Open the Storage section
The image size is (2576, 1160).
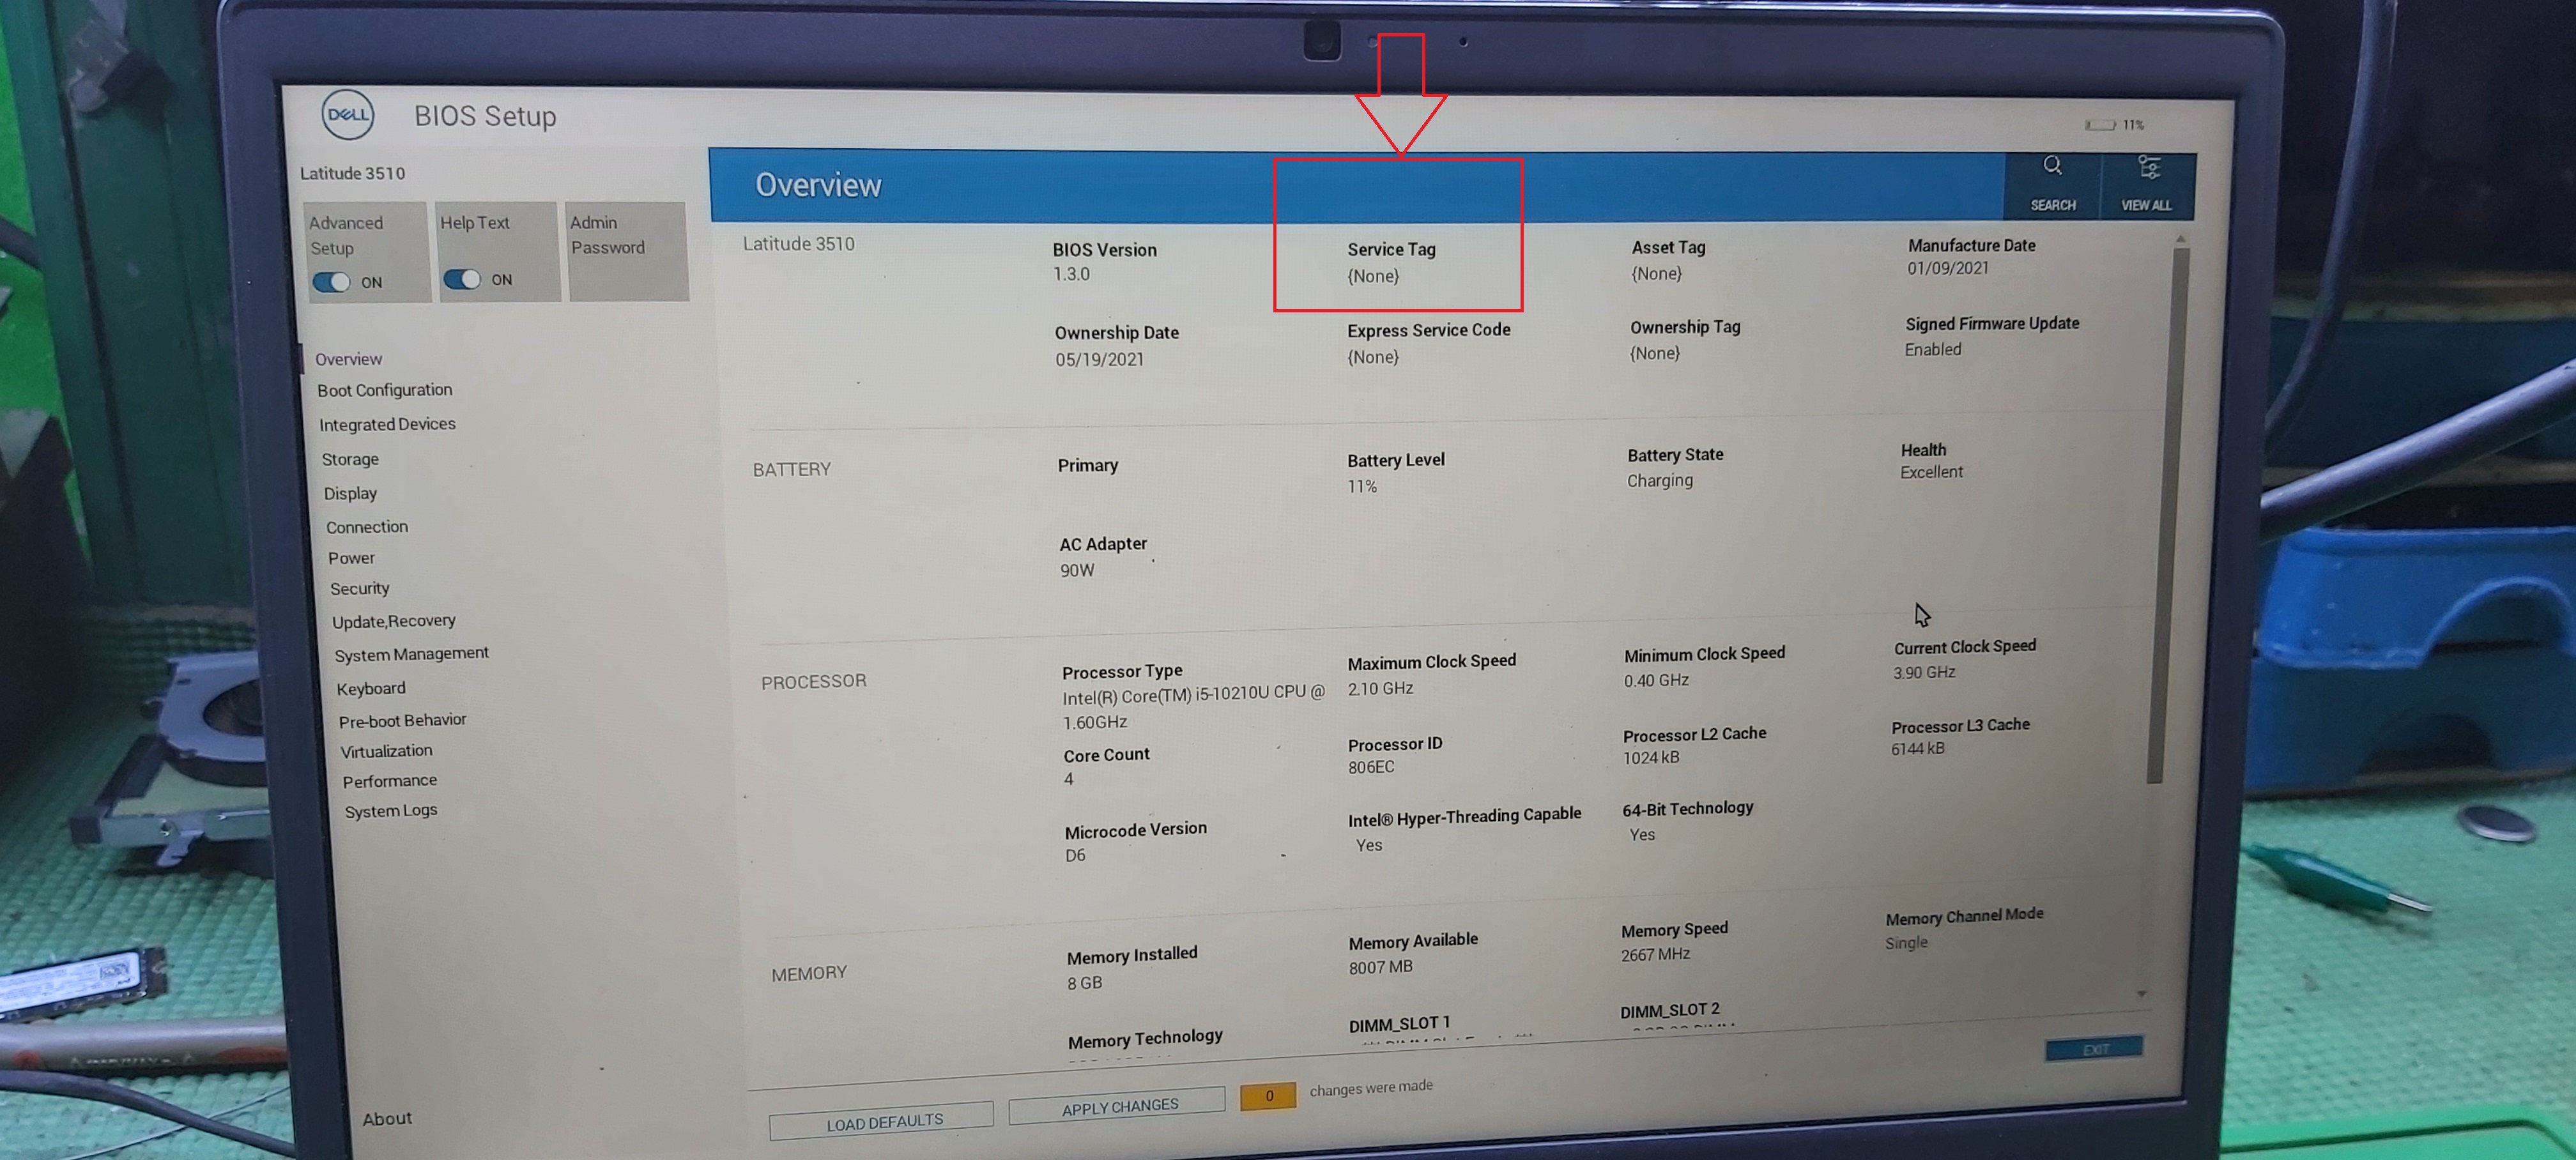click(x=350, y=459)
